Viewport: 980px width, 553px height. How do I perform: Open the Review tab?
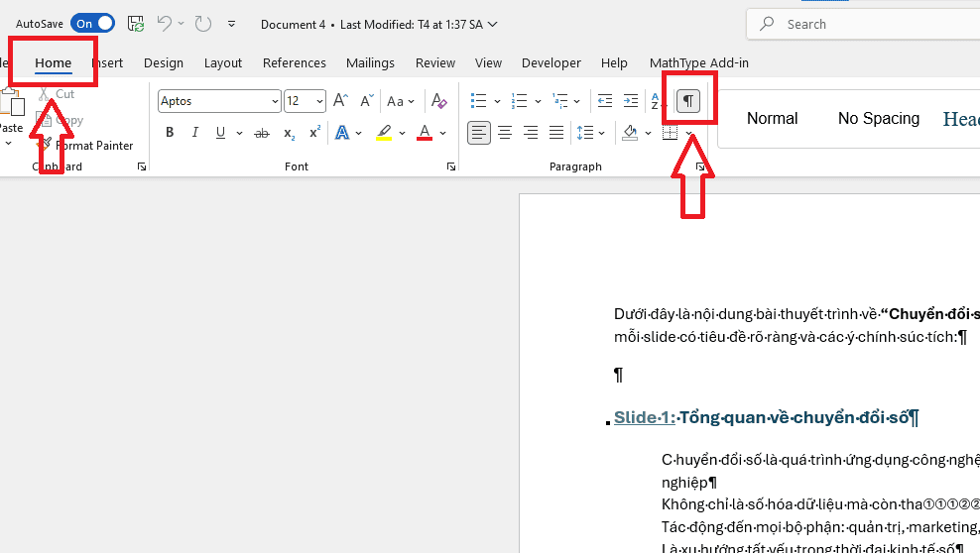pos(435,63)
